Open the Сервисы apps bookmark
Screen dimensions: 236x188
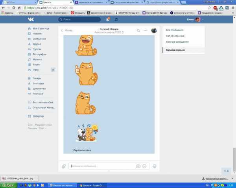tap(7, 13)
